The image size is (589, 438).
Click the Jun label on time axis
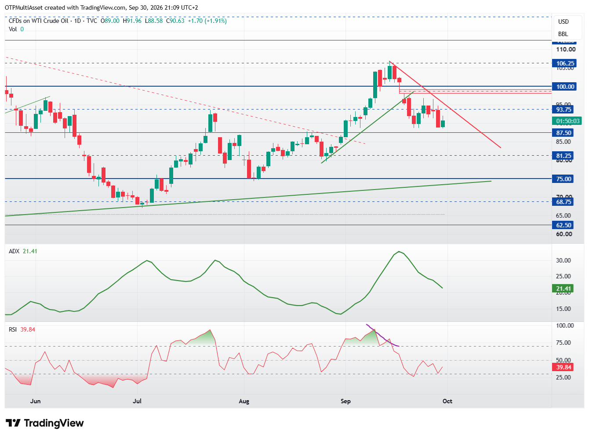pos(36,401)
